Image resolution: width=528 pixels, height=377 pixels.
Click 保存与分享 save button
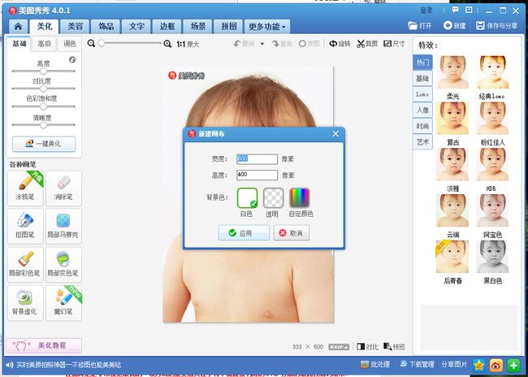(496, 26)
